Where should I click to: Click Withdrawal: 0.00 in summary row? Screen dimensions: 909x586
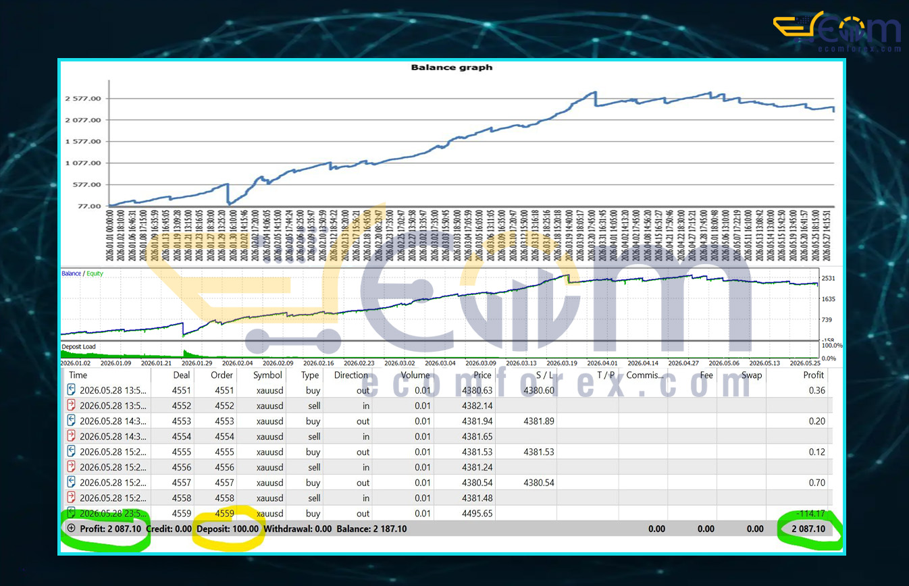(298, 529)
